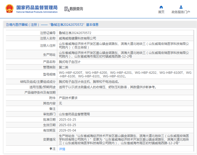Select the 境内医疗器械（注册）heading text
197x155 pixels.
[24, 25]
